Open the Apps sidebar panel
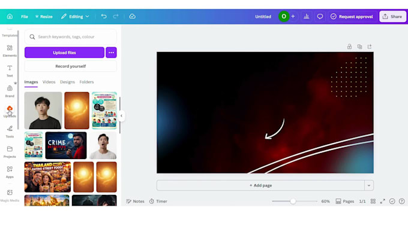 point(10,172)
